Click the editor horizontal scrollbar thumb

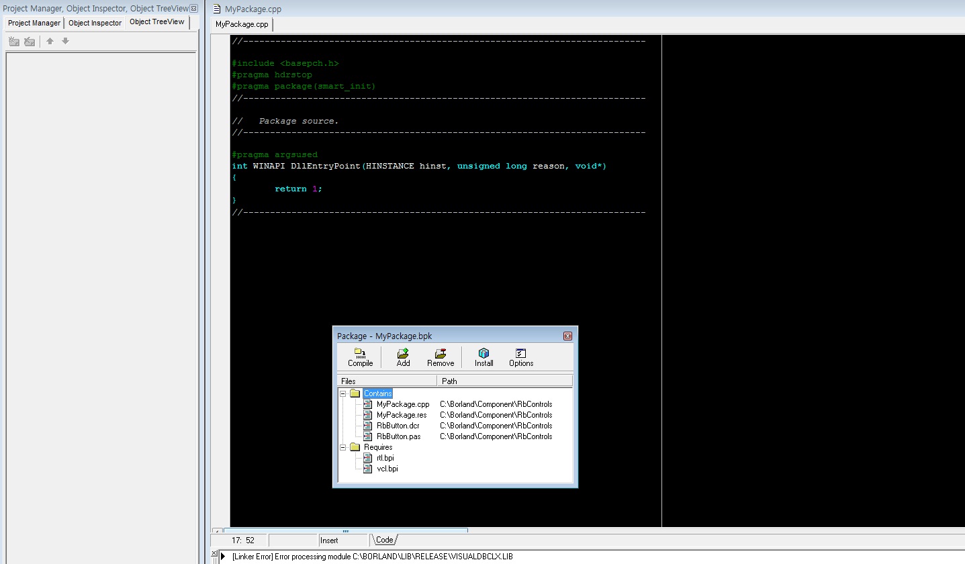click(x=346, y=530)
